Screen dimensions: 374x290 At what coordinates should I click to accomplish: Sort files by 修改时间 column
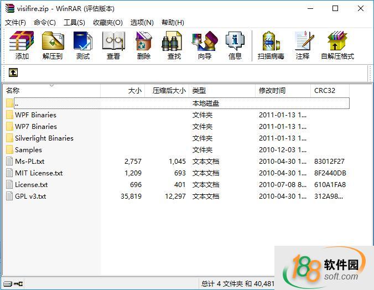click(x=272, y=91)
